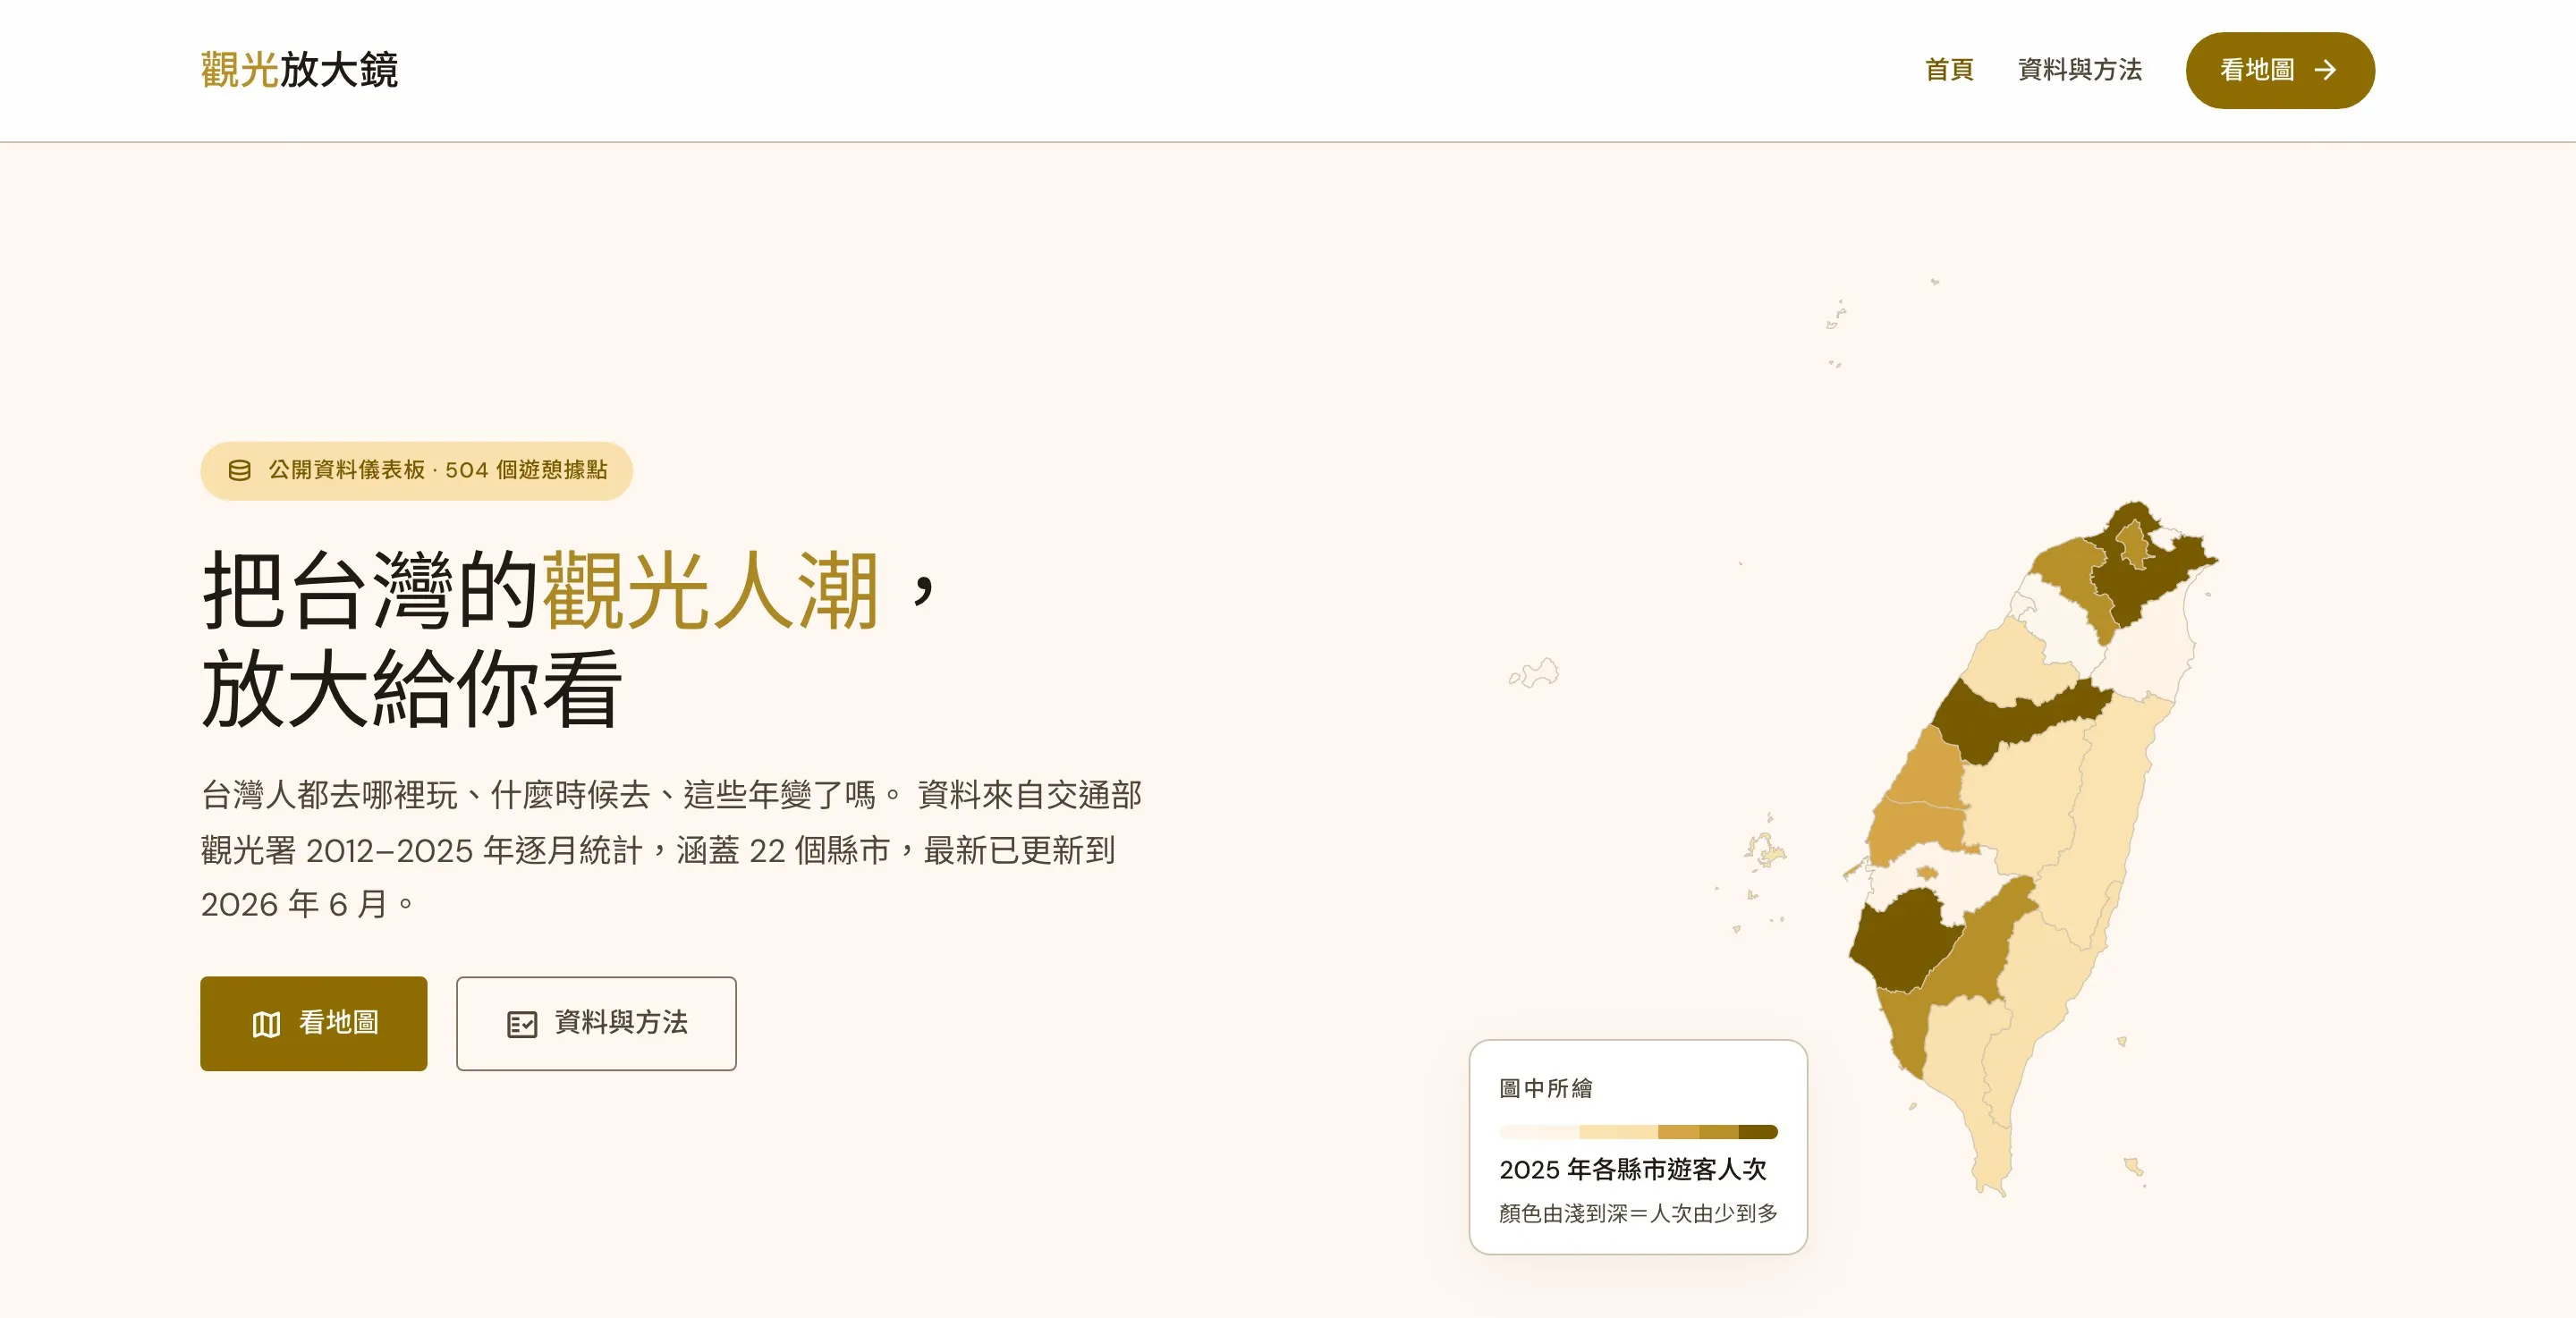
Task: Click the arrow icon in header 看地圖 button
Action: click(2326, 70)
